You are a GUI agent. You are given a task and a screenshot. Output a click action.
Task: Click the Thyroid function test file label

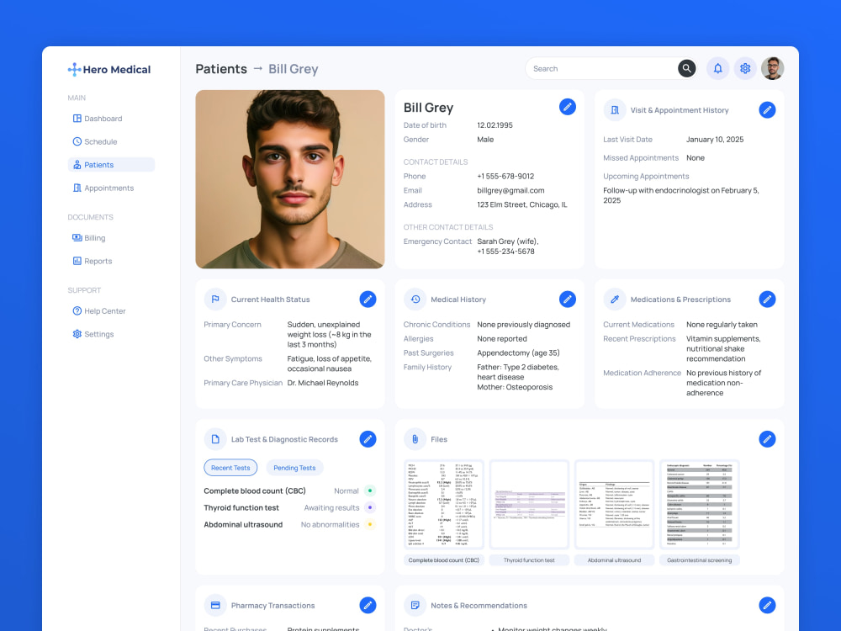[x=529, y=560]
